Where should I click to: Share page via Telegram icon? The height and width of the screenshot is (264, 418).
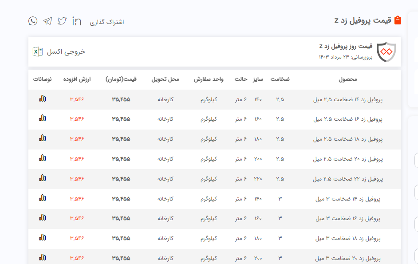click(x=47, y=21)
